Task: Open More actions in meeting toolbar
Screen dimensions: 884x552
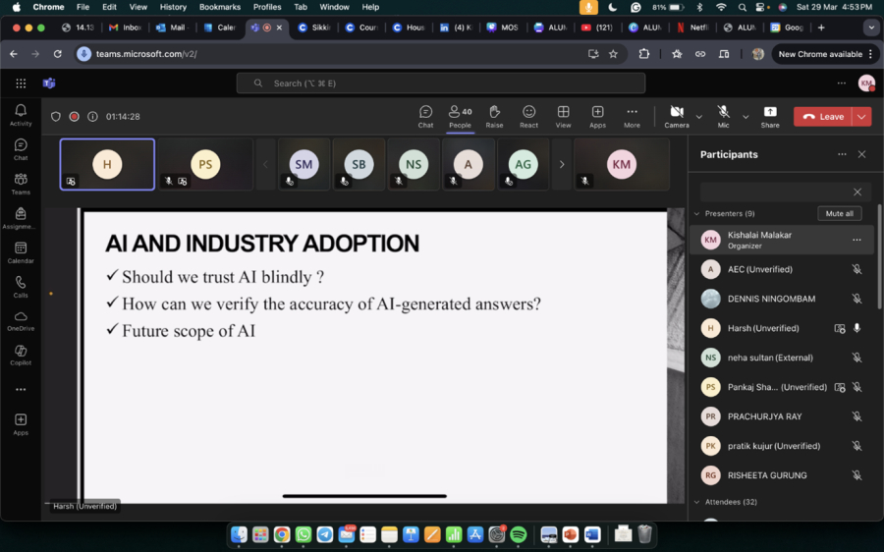Action: coord(632,117)
